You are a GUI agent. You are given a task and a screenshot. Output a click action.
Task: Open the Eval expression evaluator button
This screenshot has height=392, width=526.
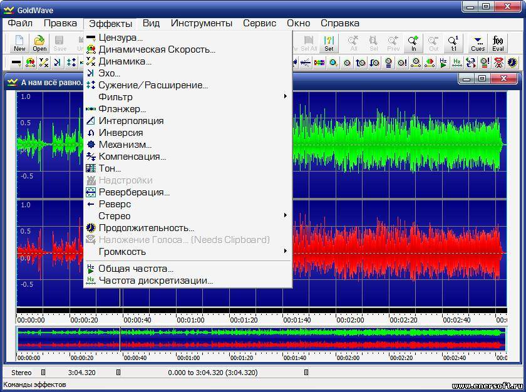point(498,43)
